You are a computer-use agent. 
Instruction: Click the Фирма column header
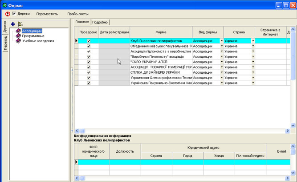pos(161,32)
